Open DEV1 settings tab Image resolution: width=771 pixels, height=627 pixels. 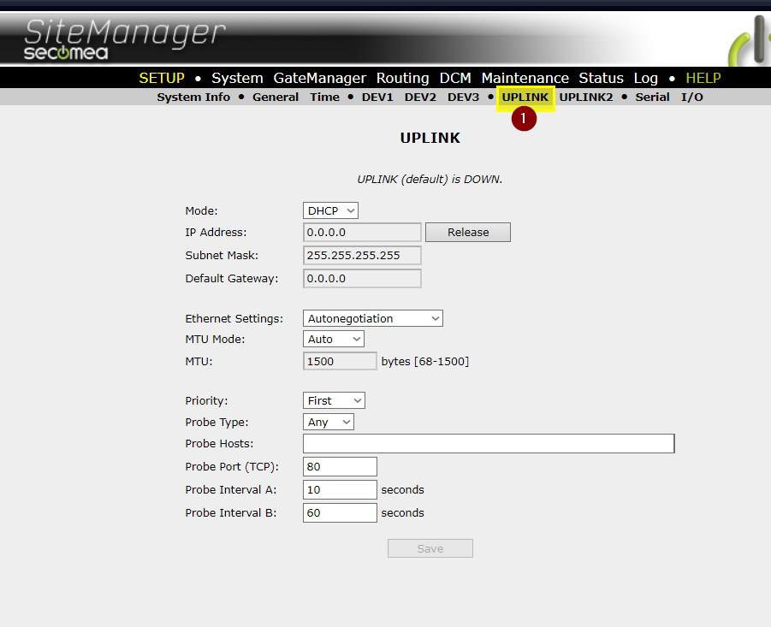pos(377,98)
